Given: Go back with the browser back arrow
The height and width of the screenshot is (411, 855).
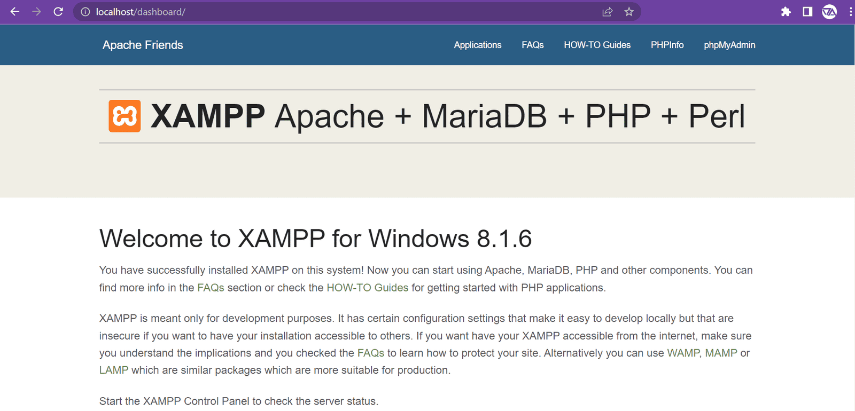Looking at the screenshot, I should tap(14, 12).
